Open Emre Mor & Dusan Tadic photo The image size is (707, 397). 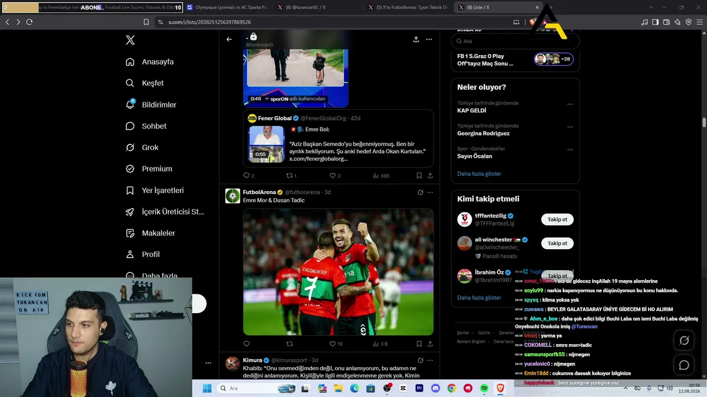339,272
